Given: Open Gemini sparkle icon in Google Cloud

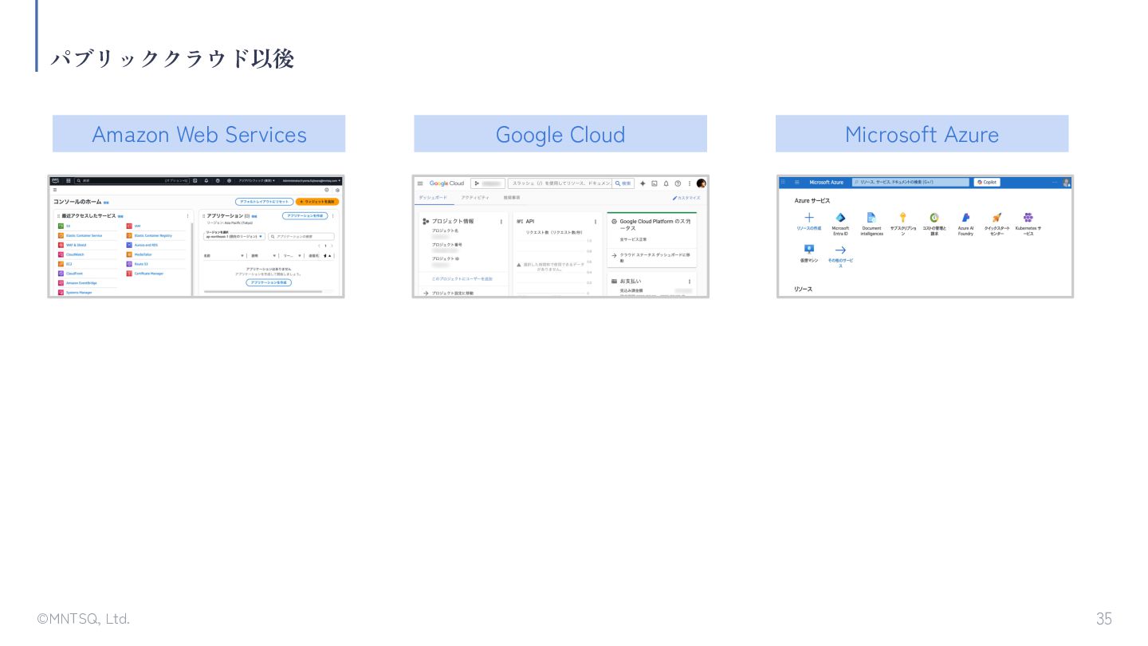Looking at the screenshot, I should 643,183.
